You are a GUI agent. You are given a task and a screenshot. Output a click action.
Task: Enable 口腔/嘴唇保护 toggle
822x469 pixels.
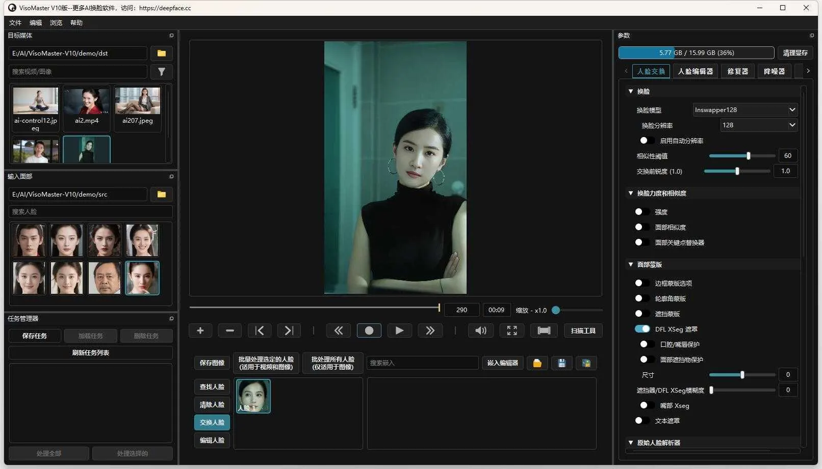pos(647,344)
